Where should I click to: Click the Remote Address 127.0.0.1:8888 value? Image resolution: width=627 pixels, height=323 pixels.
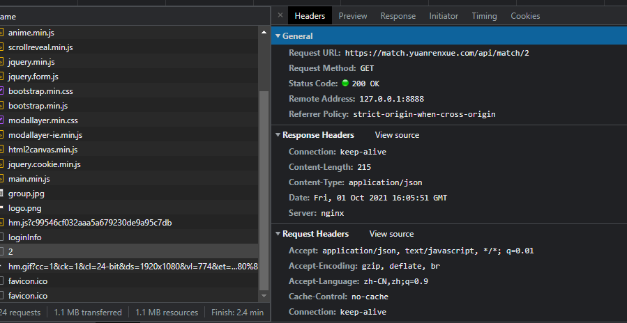(391, 99)
